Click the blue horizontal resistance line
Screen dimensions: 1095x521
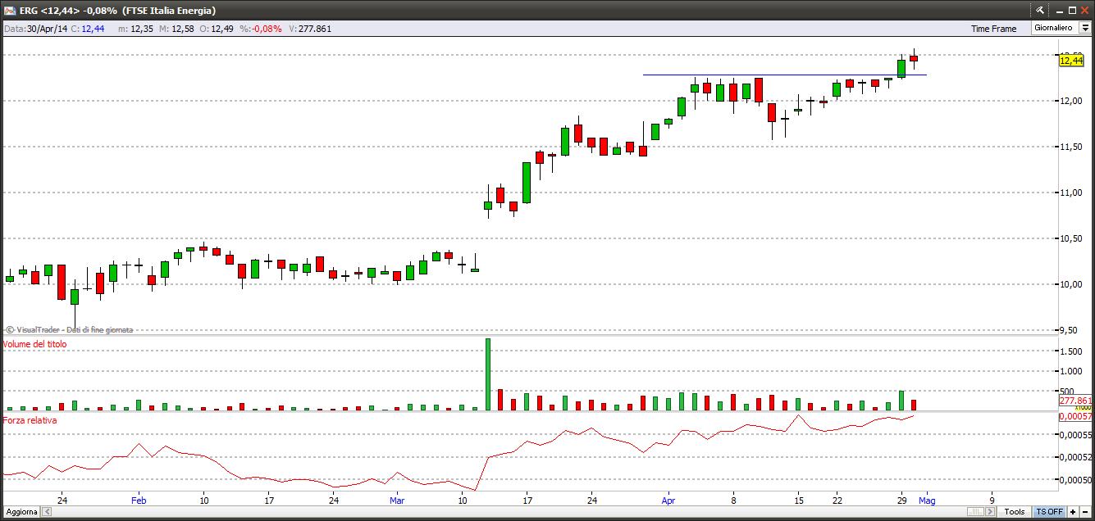pos(785,75)
